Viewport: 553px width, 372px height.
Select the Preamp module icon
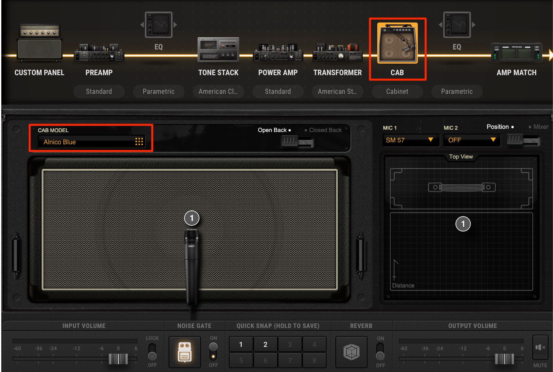tap(99, 52)
